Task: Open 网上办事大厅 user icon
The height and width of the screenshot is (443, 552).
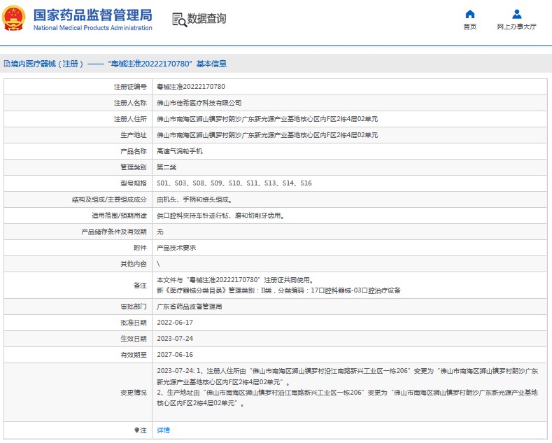Action: pos(516,14)
